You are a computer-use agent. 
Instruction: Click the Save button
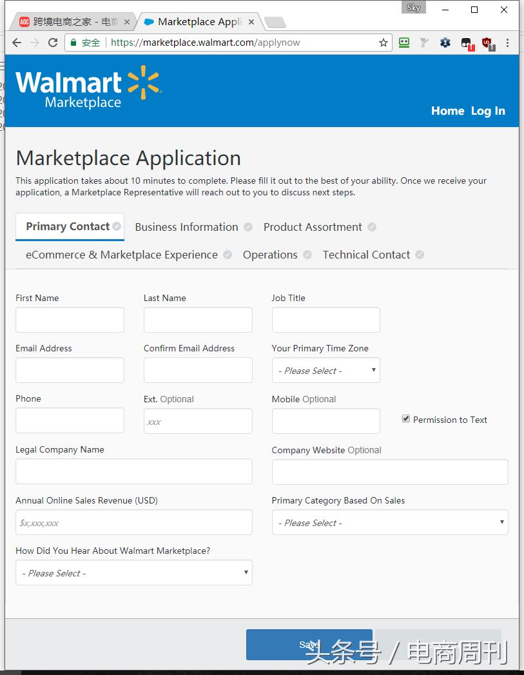coord(309,644)
